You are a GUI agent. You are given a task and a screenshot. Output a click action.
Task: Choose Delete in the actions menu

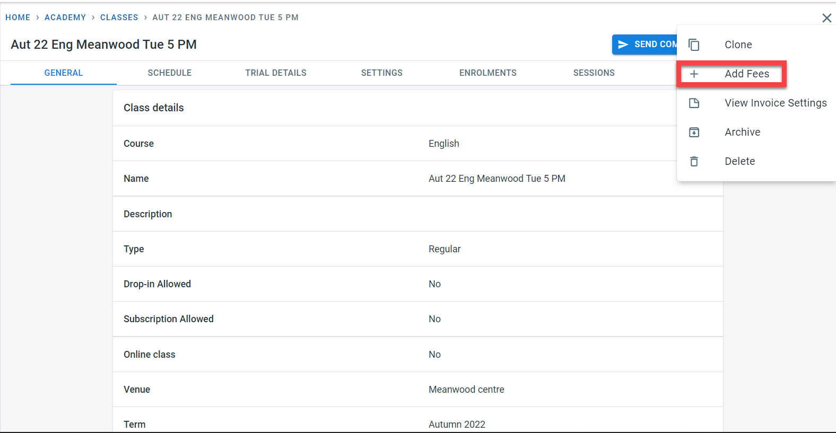point(739,162)
